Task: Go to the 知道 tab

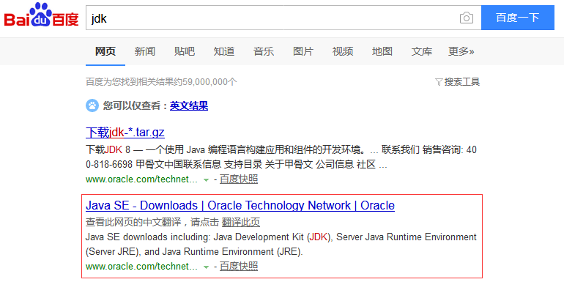Action: click(x=224, y=51)
